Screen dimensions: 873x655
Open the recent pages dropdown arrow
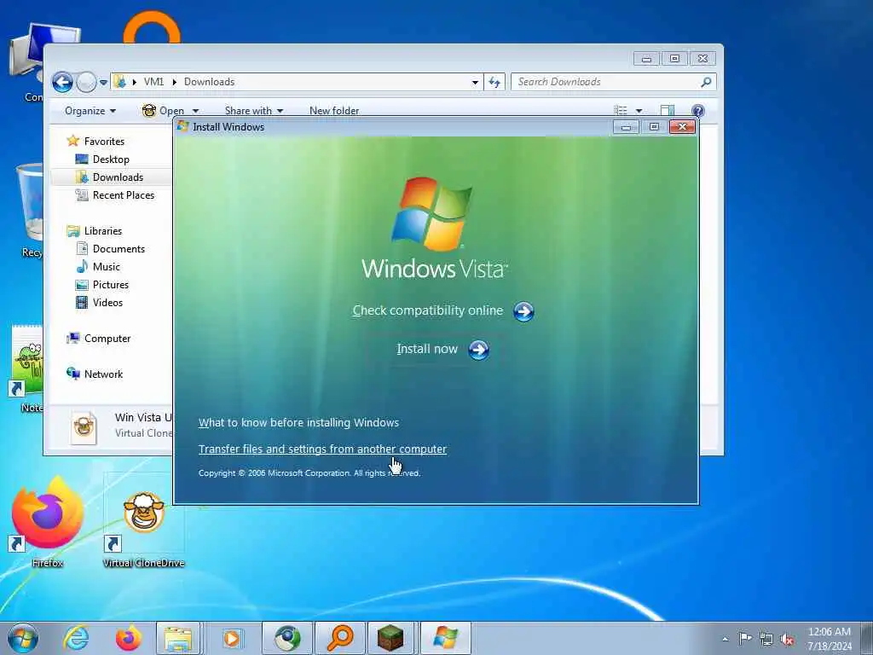point(103,83)
